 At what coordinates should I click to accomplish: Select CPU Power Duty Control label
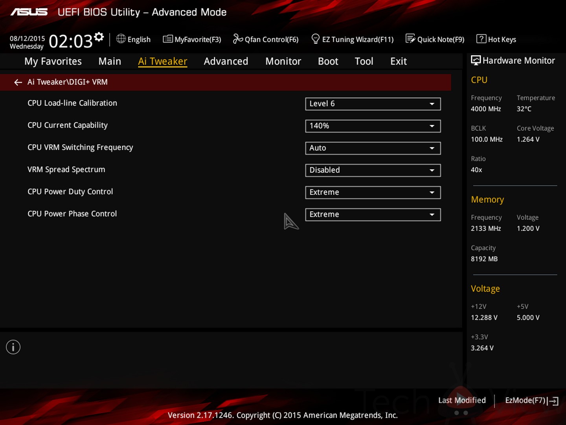pos(70,192)
